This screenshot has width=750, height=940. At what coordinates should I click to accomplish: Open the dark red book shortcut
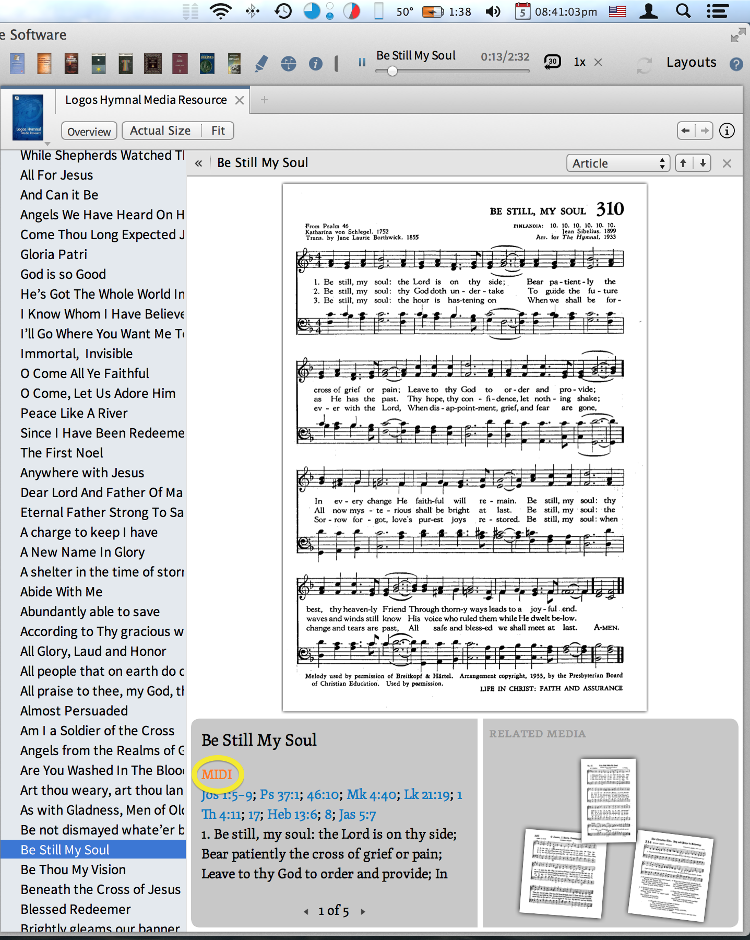pos(180,64)
